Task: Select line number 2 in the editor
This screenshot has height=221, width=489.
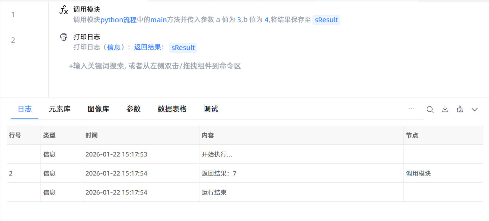Action: pos(13,40)
